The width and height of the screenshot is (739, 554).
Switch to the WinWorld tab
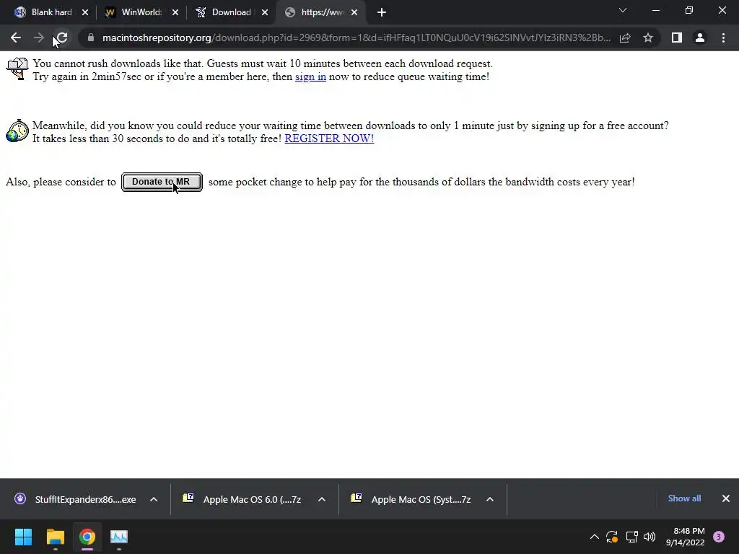click(x=134, y=12)
